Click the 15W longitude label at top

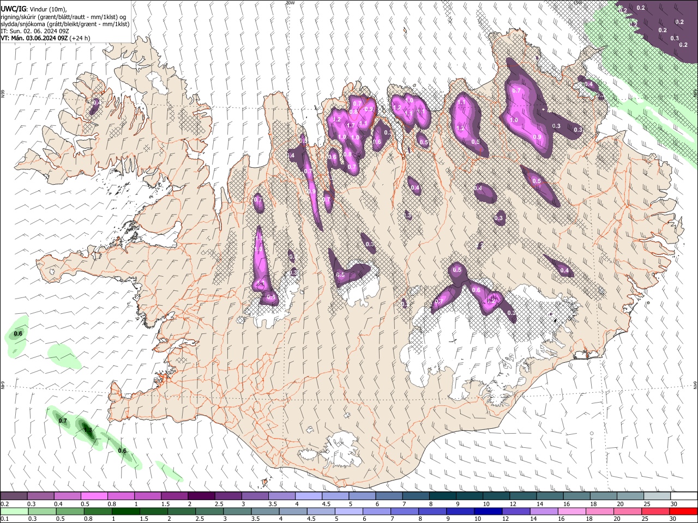pos(579,2)
